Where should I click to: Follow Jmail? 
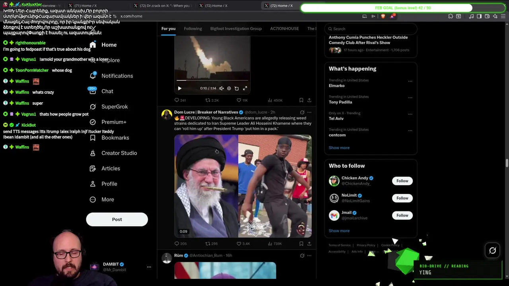(402, 215)
